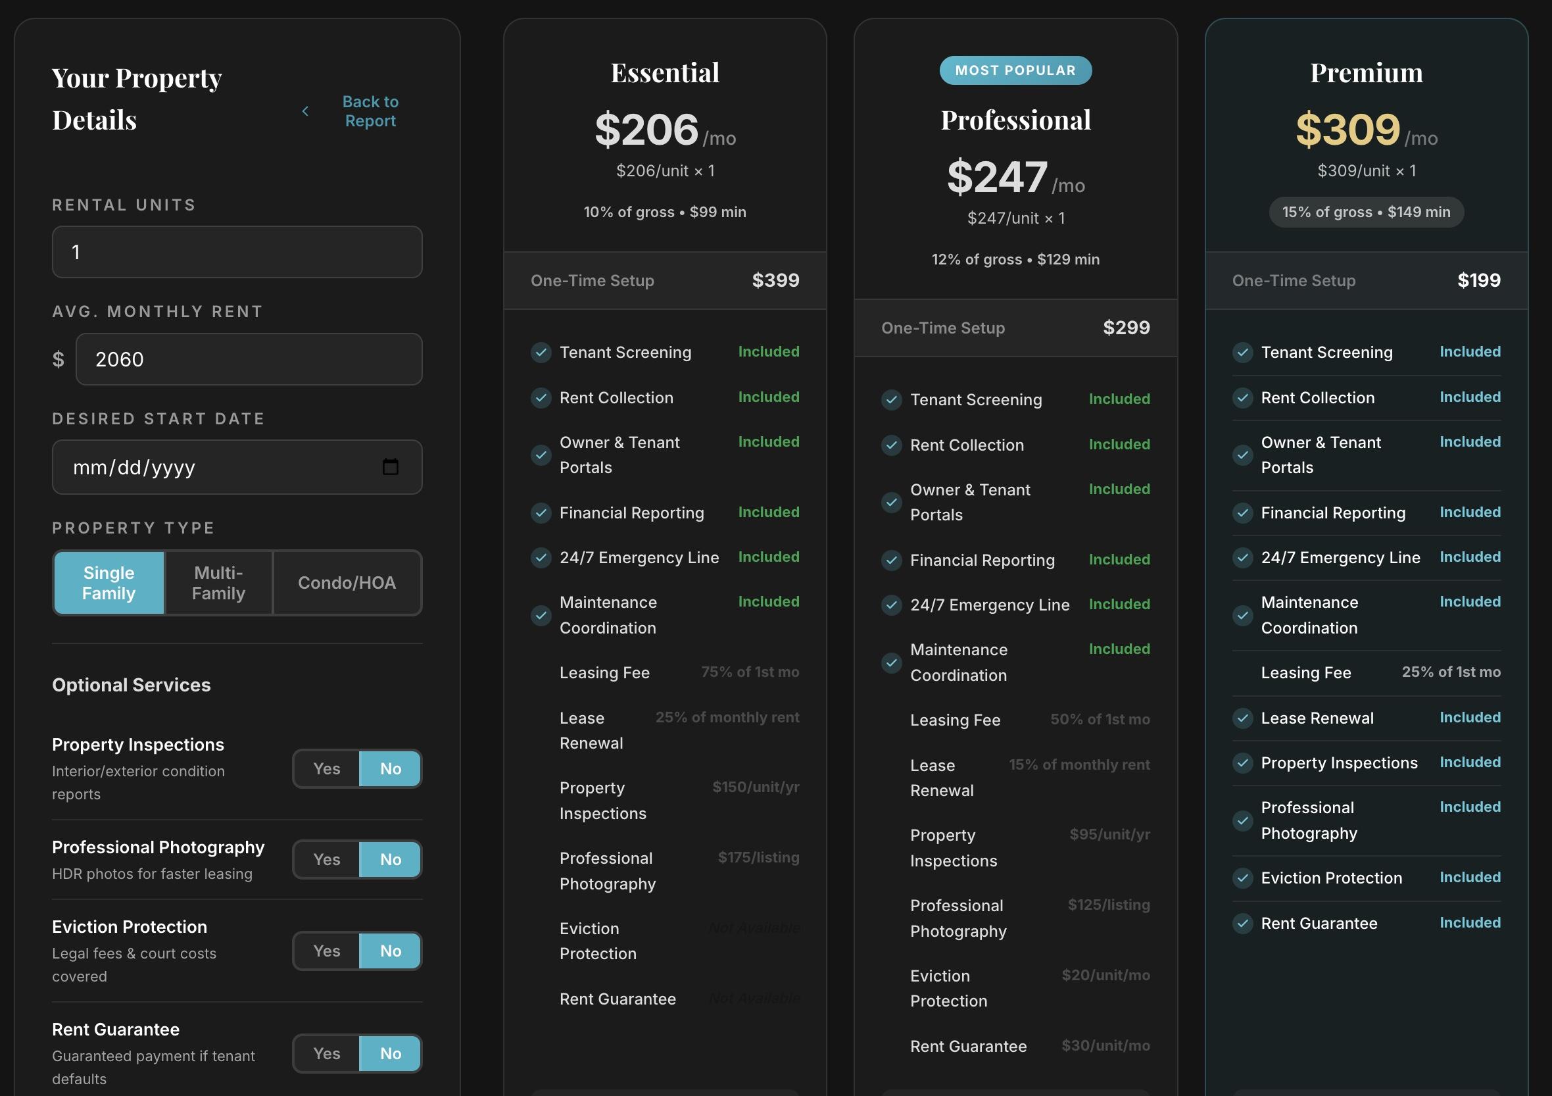Enable Professional Photography with Yes
This screenshot has width=1552, height=1096.
click(326, 859)
